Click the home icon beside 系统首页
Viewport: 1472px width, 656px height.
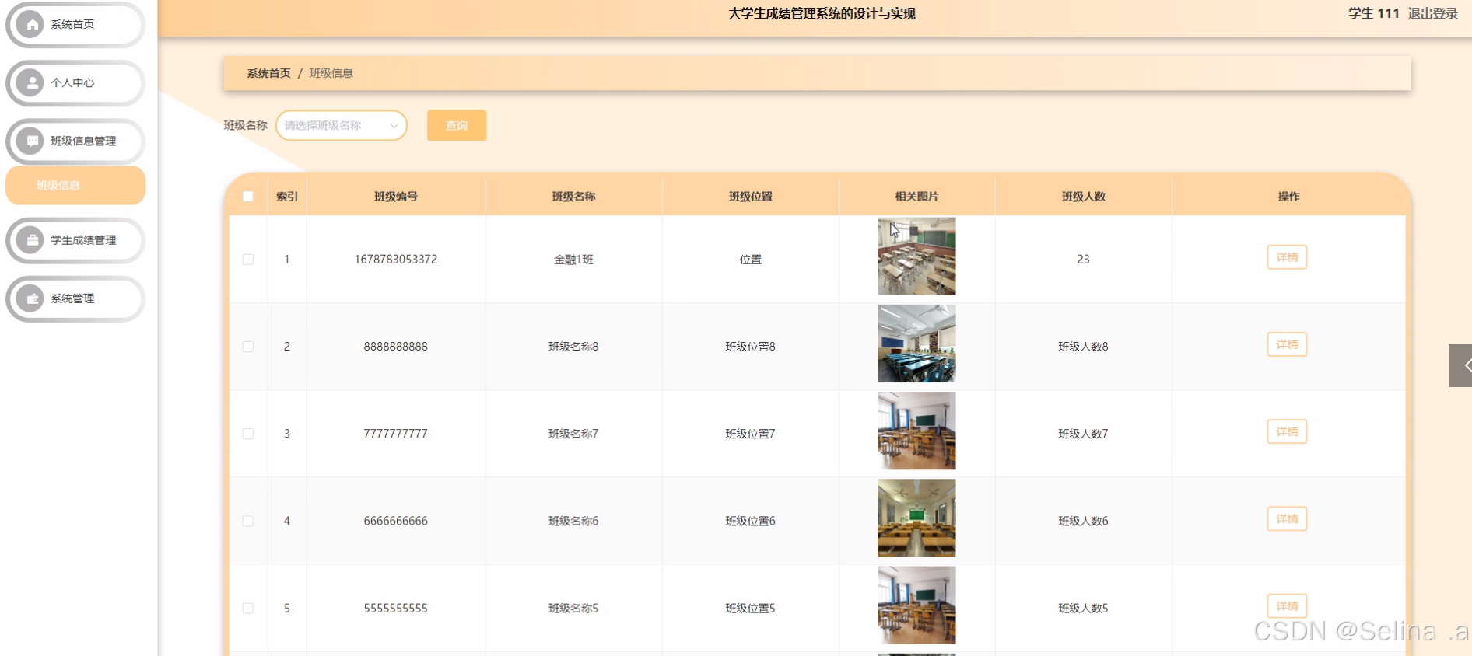(x=31, y=25)
